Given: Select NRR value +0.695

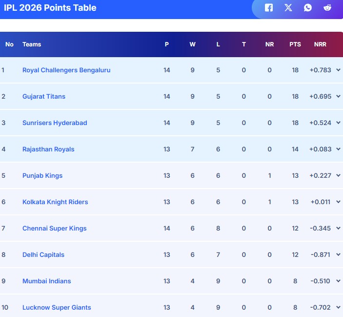Looking at the screenshot, I should point(320,96).
